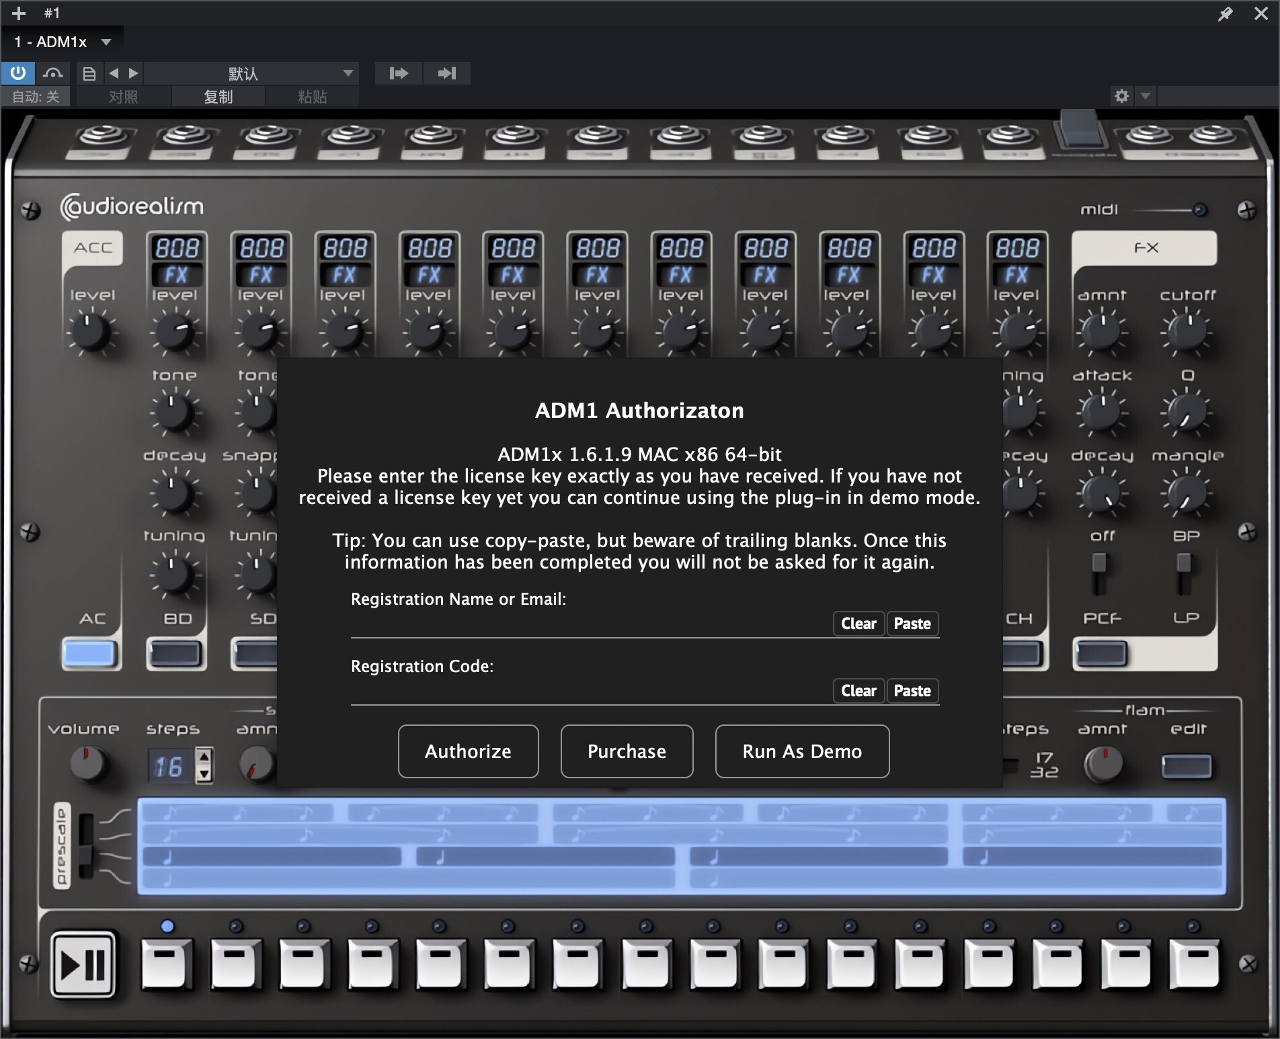Clear the Registration Code field
Viewport: 1280px width, 1039px height.
[858, 691]
